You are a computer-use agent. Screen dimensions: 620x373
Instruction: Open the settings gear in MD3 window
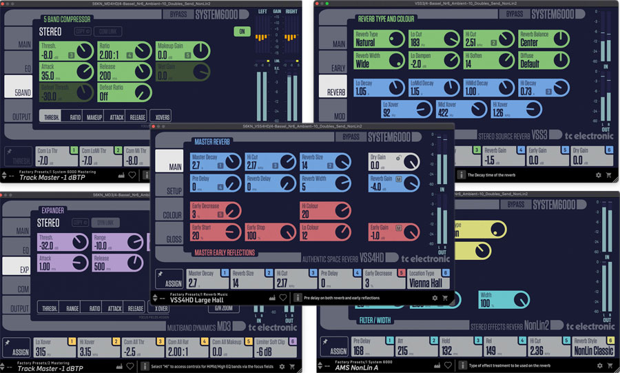click(x=282, y=367)
